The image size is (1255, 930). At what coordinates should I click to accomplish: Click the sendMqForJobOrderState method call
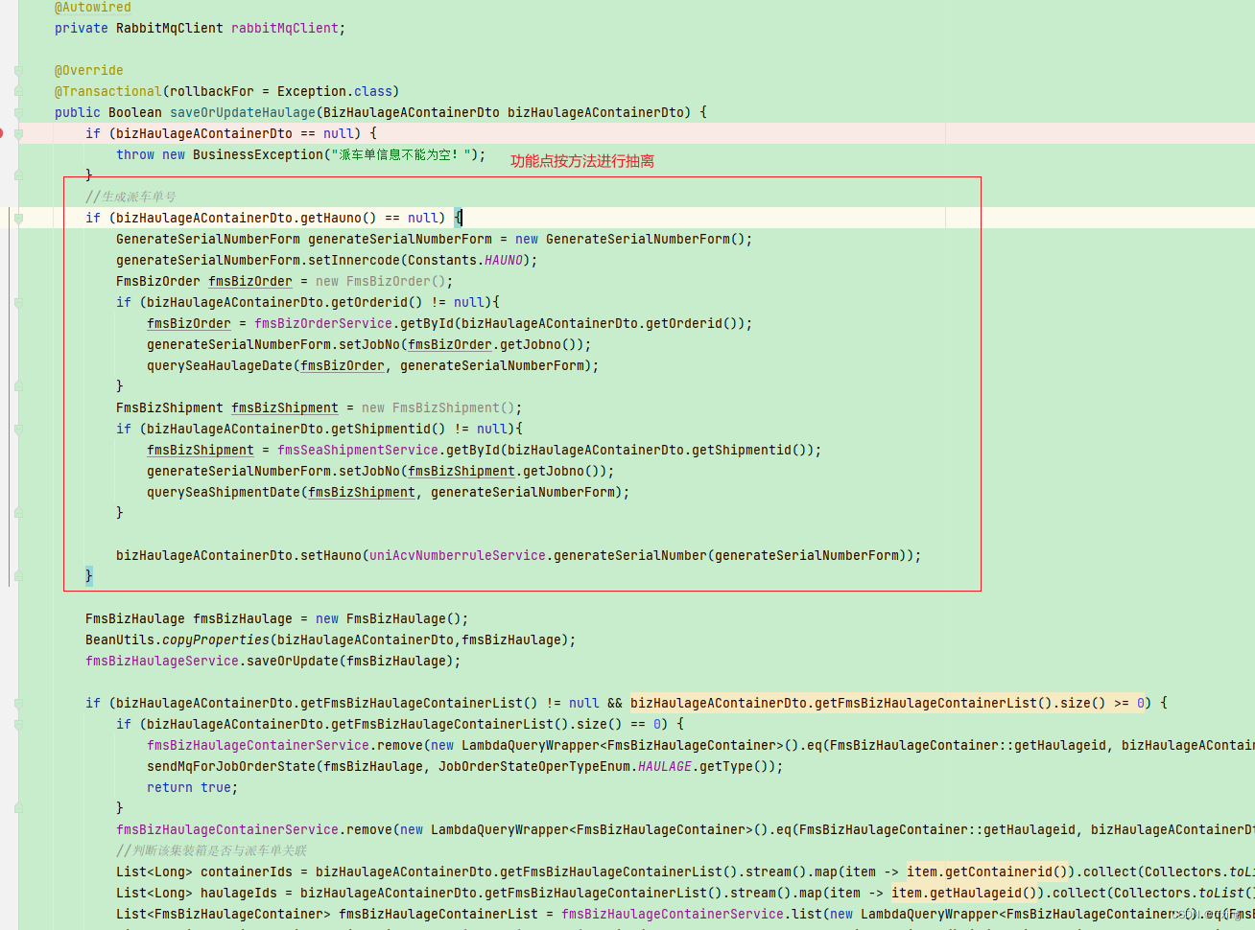231,766
